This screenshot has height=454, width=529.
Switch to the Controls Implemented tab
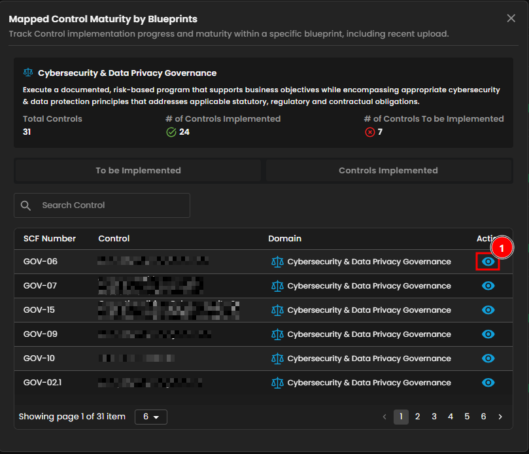coord(388,171)
